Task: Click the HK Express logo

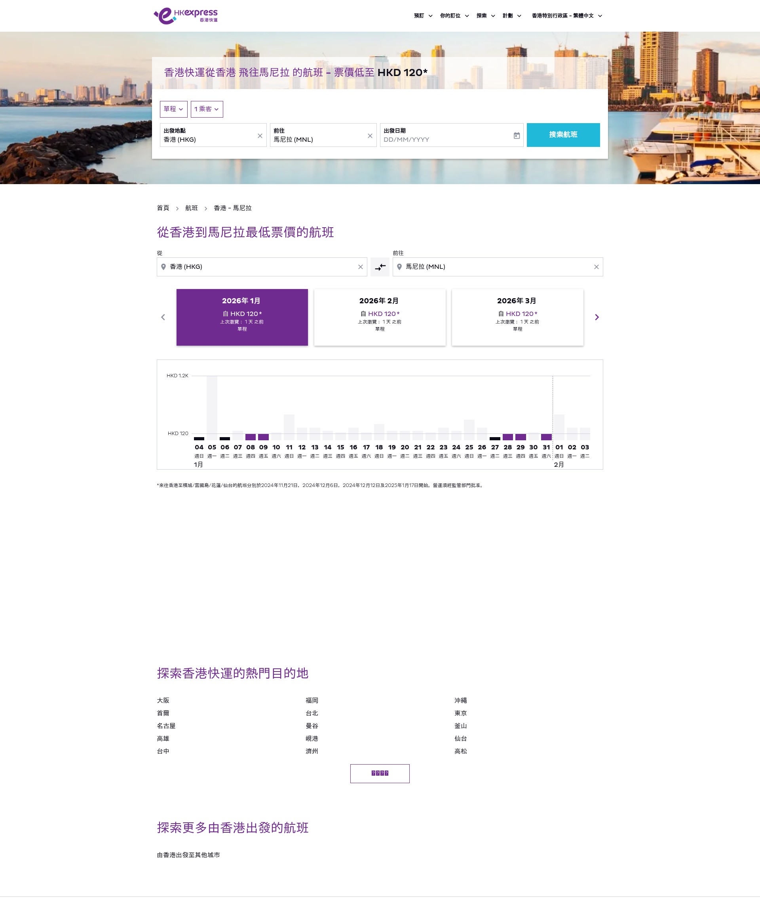Action: [185, 16]
